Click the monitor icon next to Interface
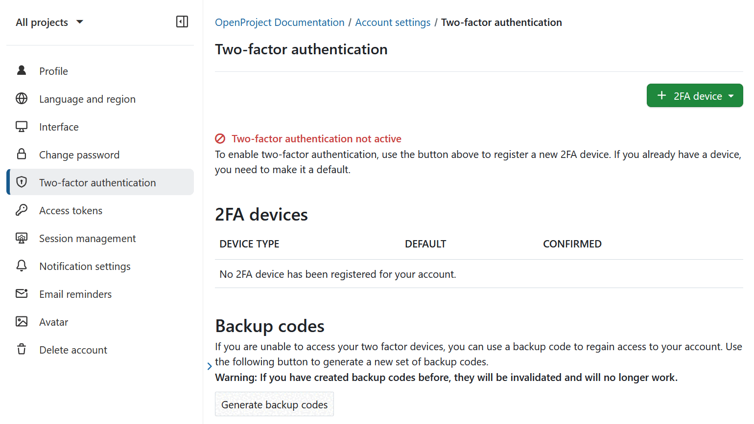Image resolution: width=754 pixels, height=424 pixels. point(22,127)
